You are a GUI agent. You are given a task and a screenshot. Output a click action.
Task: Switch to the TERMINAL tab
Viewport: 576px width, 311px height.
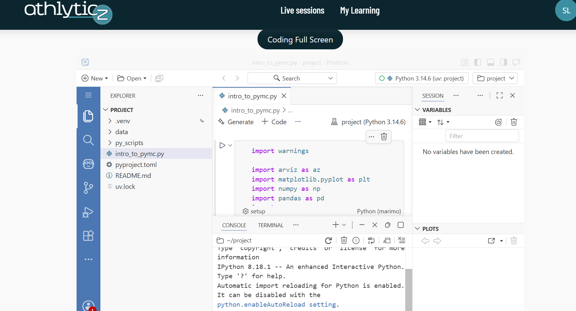coord(271,225)
